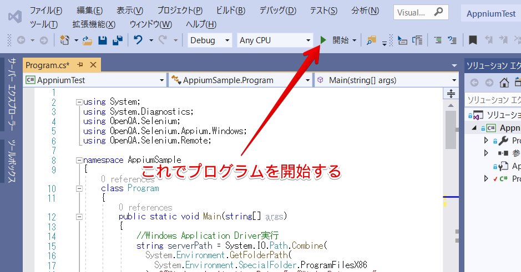Click Solution Explorer Forward icon
The height and width of the screenshot is (272, 521).
point(489,82)
